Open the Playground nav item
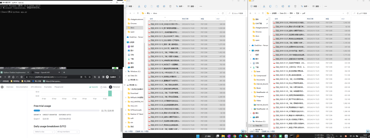Image resolution: width=370 pixels, height=138 pixels. [59, 87]
